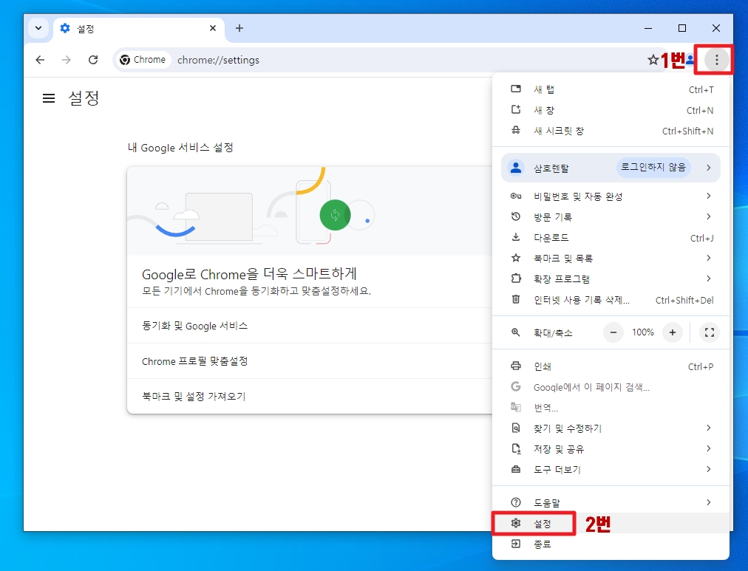Expand the 방문 기록 submenu
The height and width of the screenshot is (571, 748).
[611, 217]
